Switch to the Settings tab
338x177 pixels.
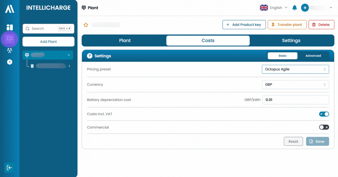click(x=291, y=41)
